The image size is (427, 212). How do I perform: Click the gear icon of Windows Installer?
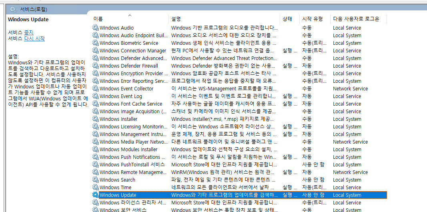coord(95,119)
